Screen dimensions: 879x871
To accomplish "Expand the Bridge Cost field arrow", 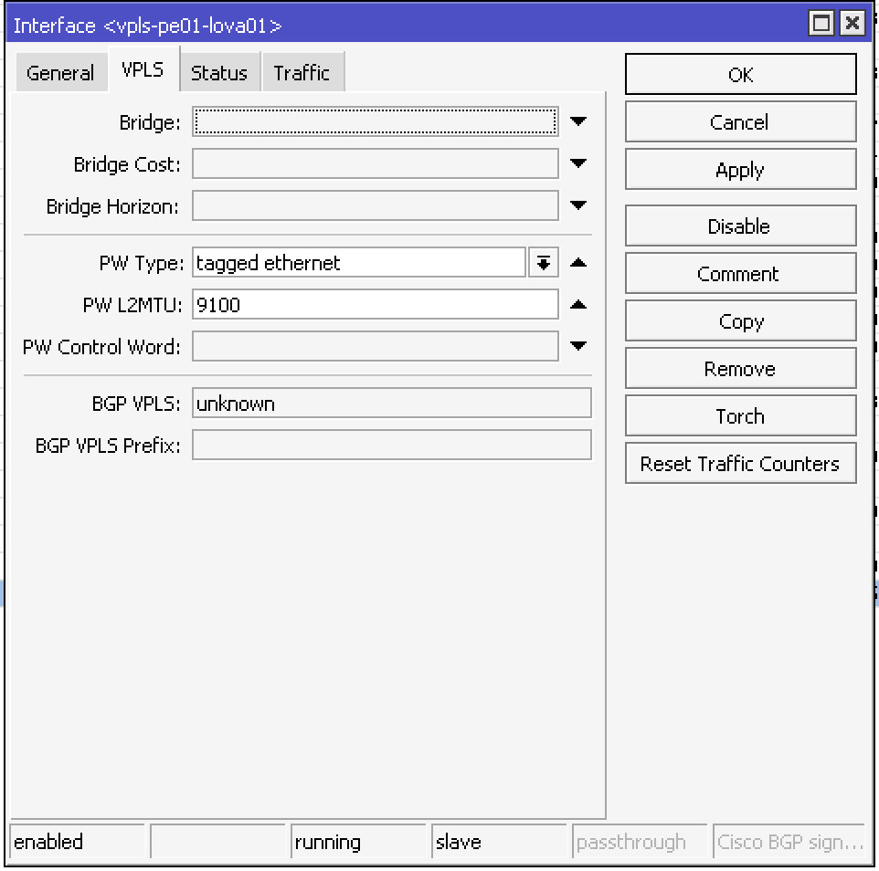I will tap(577, 164).
